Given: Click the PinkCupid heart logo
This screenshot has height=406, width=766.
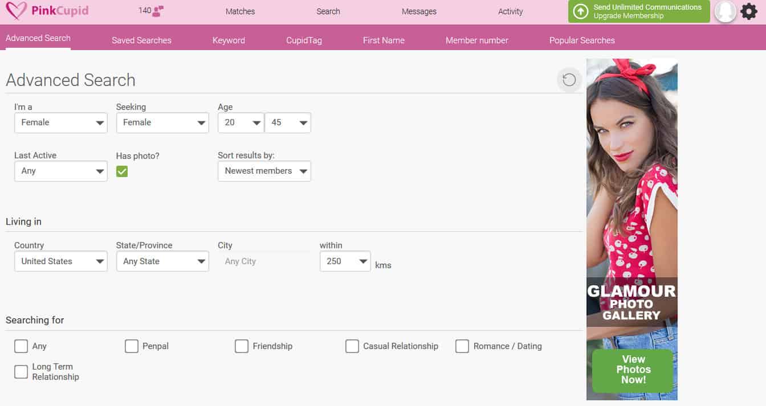Looking at the screenshot, I should point(15,11).
